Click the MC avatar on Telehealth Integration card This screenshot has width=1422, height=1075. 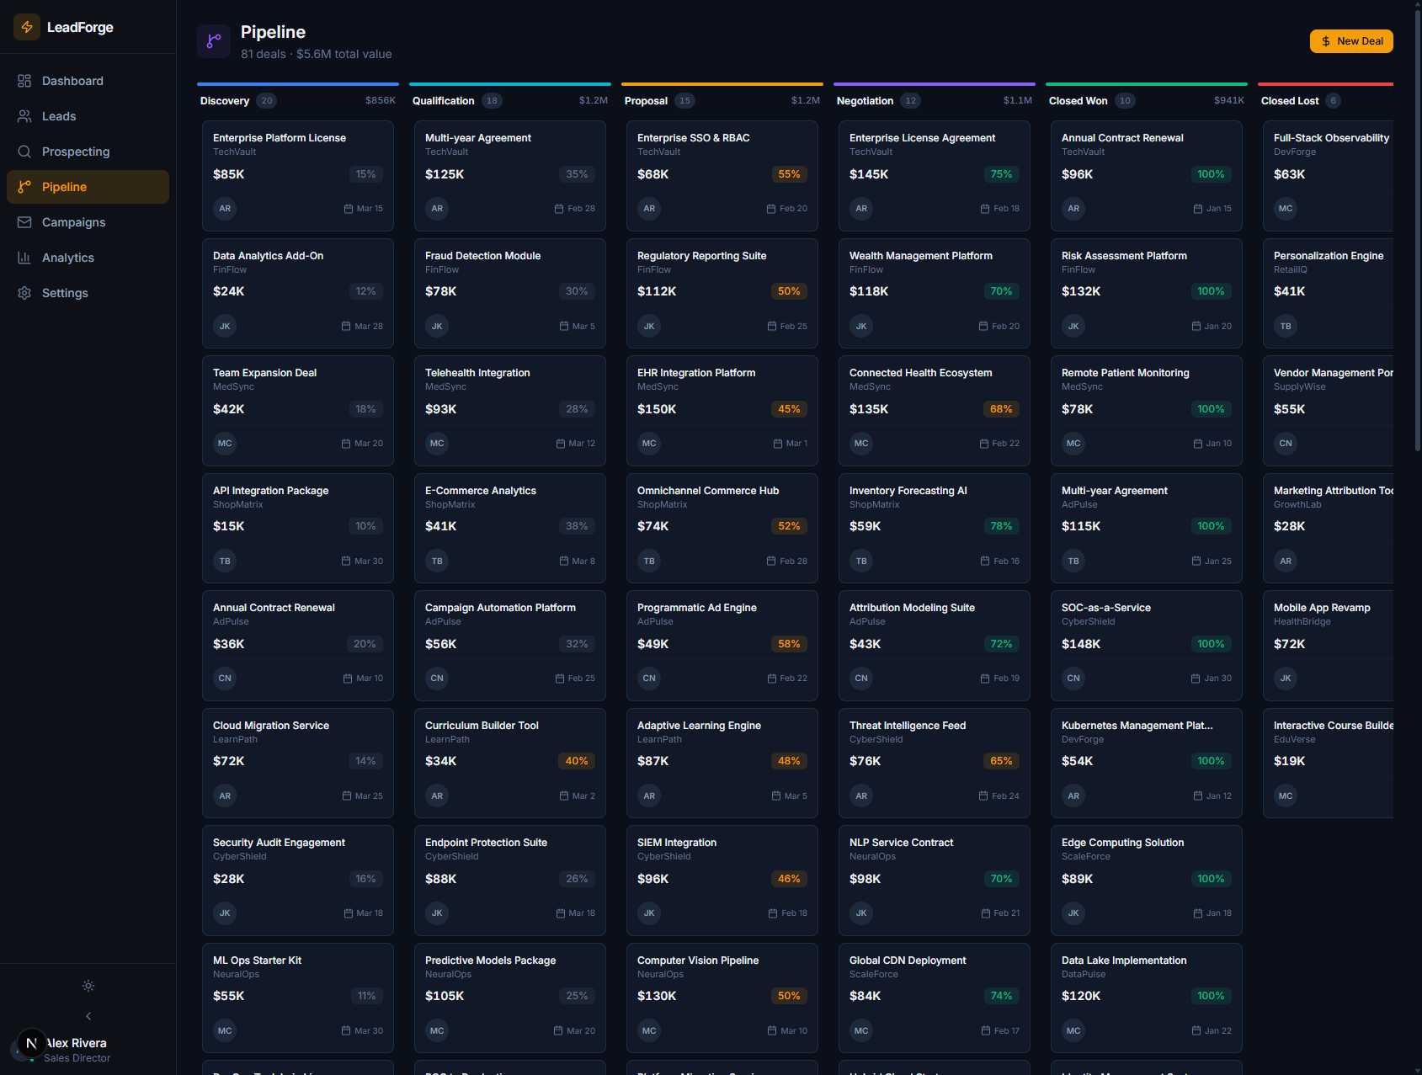point(436,443)
